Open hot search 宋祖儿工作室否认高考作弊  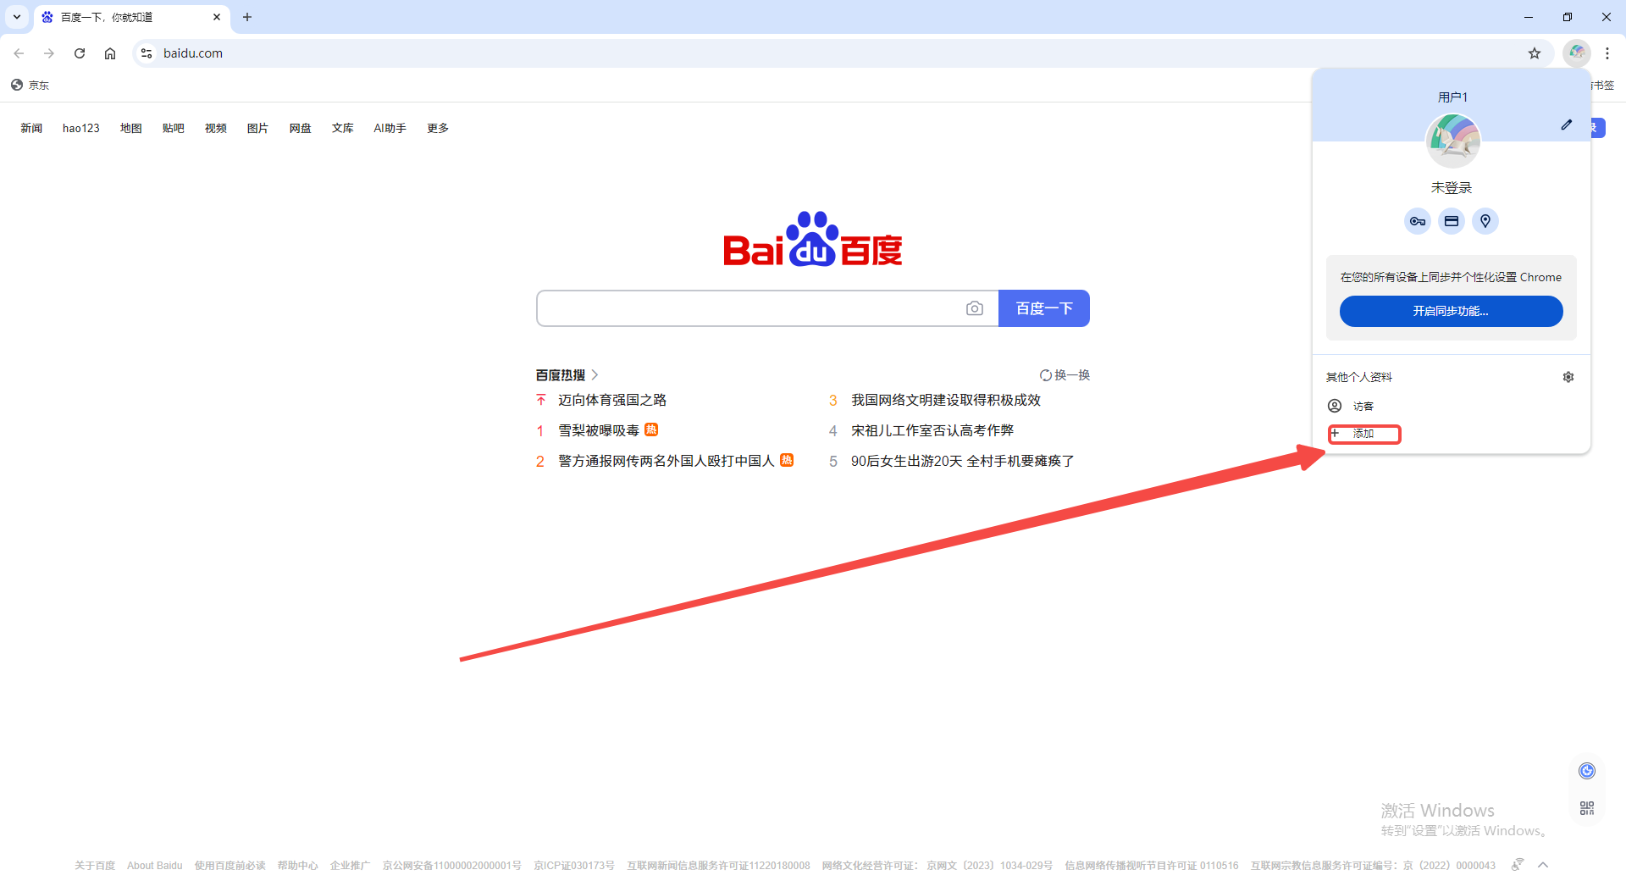tap(932, 430)
